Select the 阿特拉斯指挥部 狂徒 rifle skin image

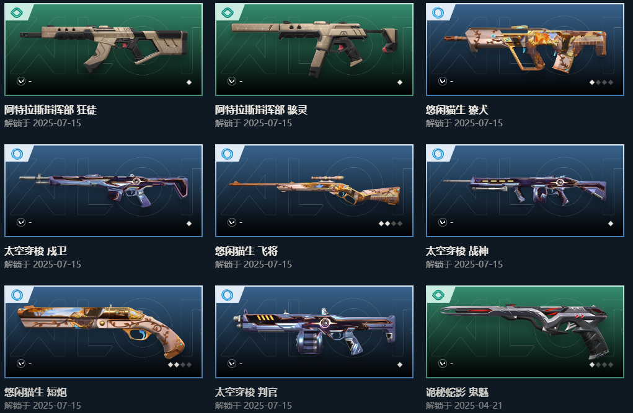click(x=104, y=47)
